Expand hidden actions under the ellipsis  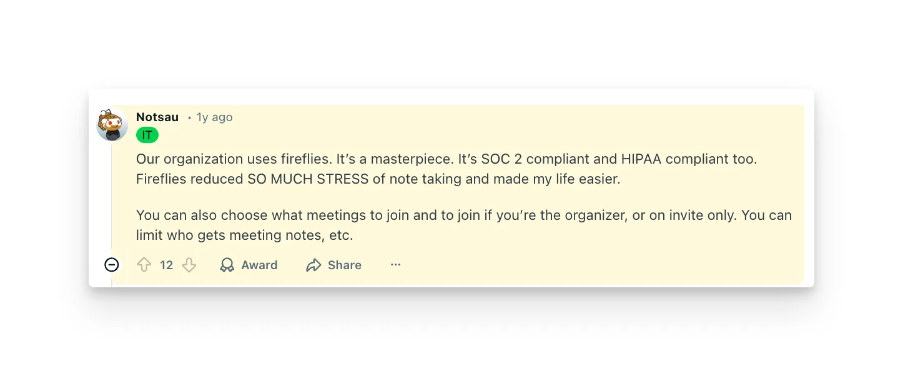[x=395, y=265]
